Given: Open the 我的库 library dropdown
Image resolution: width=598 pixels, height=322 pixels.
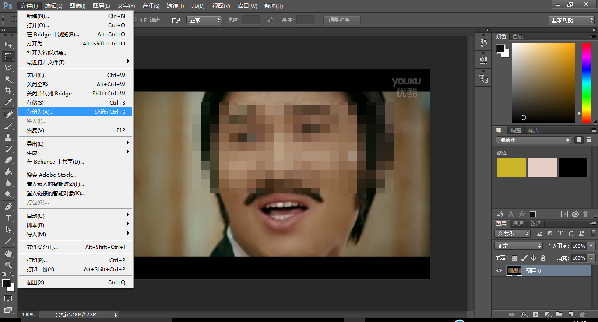Looking at the screenshot, I should [533, 140].
